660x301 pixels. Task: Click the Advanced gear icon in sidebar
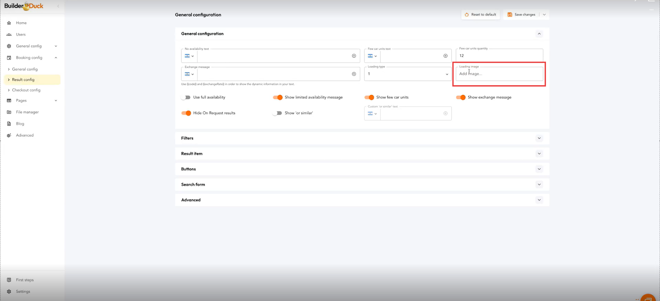[x=9, y=135]
